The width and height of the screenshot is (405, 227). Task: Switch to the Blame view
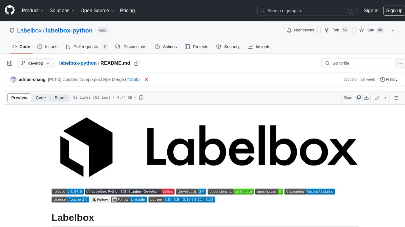60,98
